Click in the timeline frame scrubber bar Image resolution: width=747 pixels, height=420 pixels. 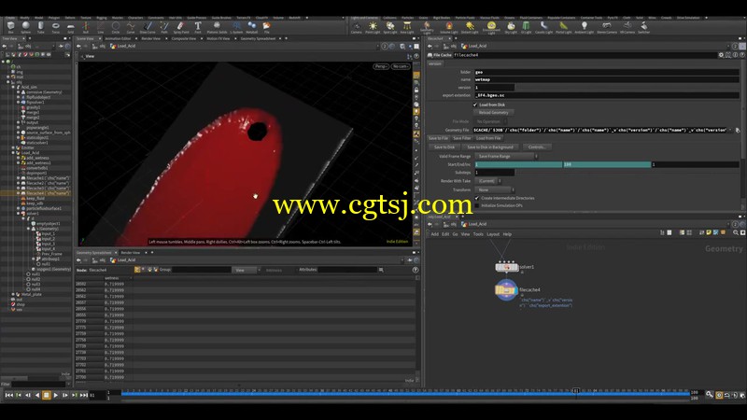(x=405, y=393)
